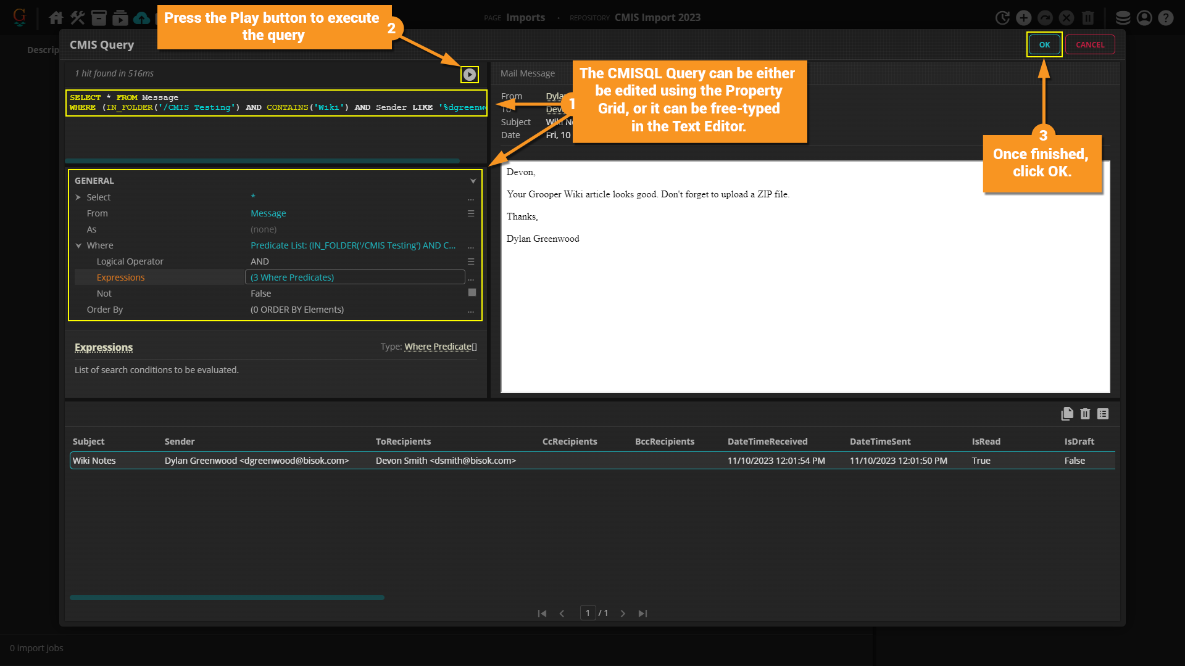
Task: Click the delete results trash icon
Action: coord(1085,414)
